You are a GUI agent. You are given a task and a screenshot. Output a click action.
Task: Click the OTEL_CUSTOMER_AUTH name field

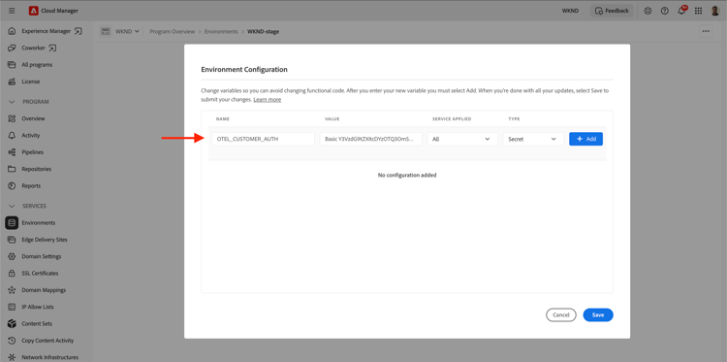pyautogui.click(x=263, y=139)
